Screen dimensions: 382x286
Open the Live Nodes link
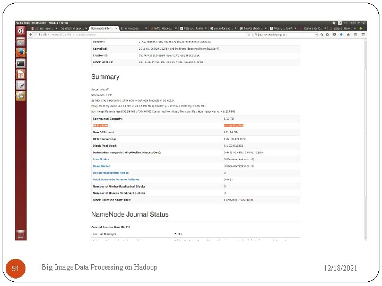[x=101, y=159]
